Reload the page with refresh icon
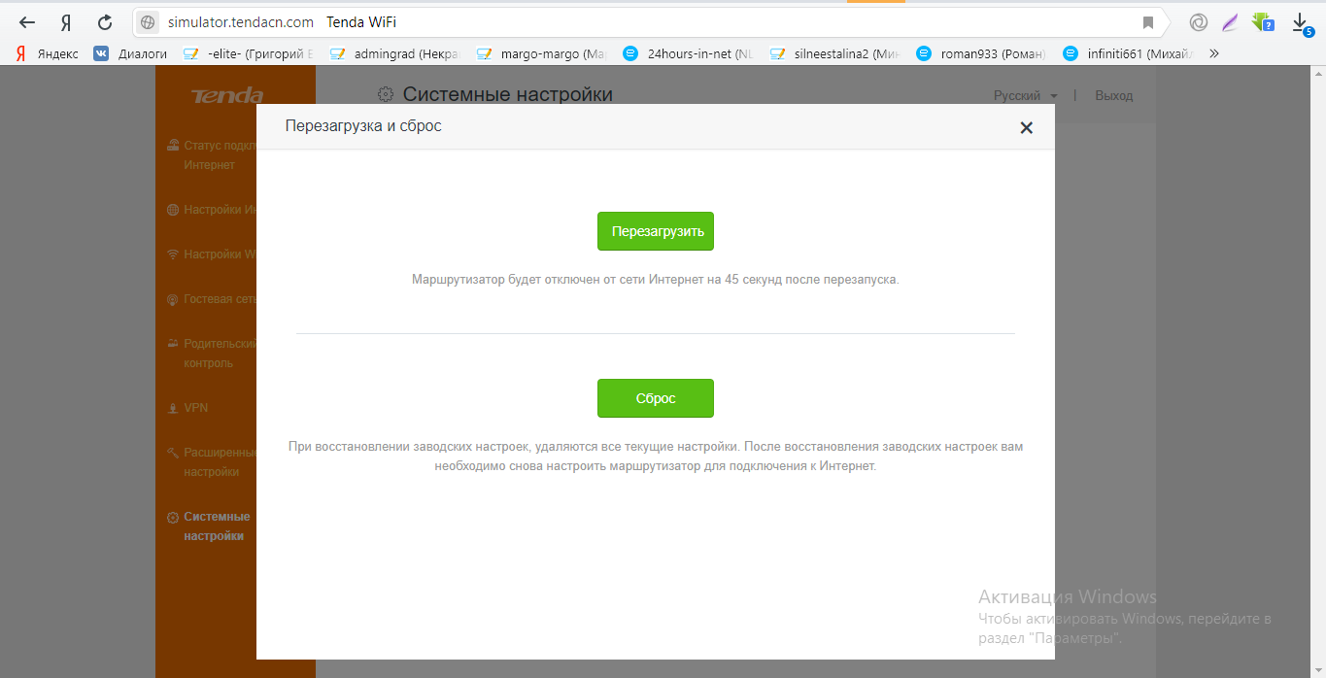 click(x=105, y=22)
